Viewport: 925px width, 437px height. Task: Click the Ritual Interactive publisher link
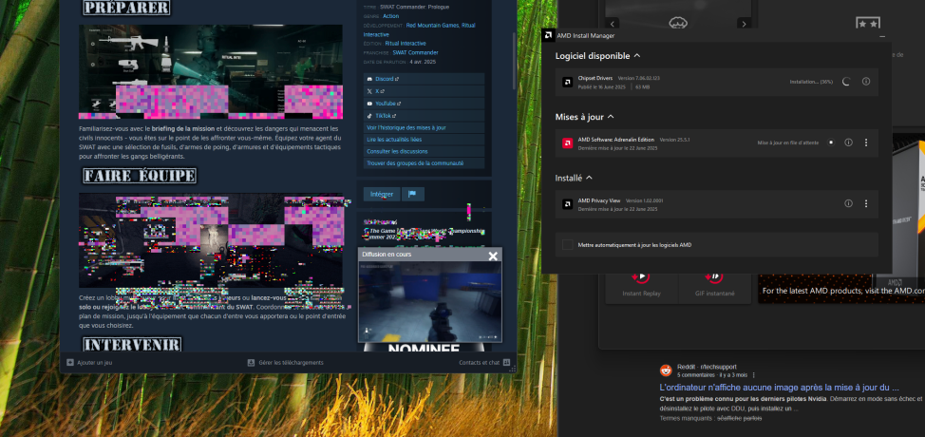[x=406, y=44]
